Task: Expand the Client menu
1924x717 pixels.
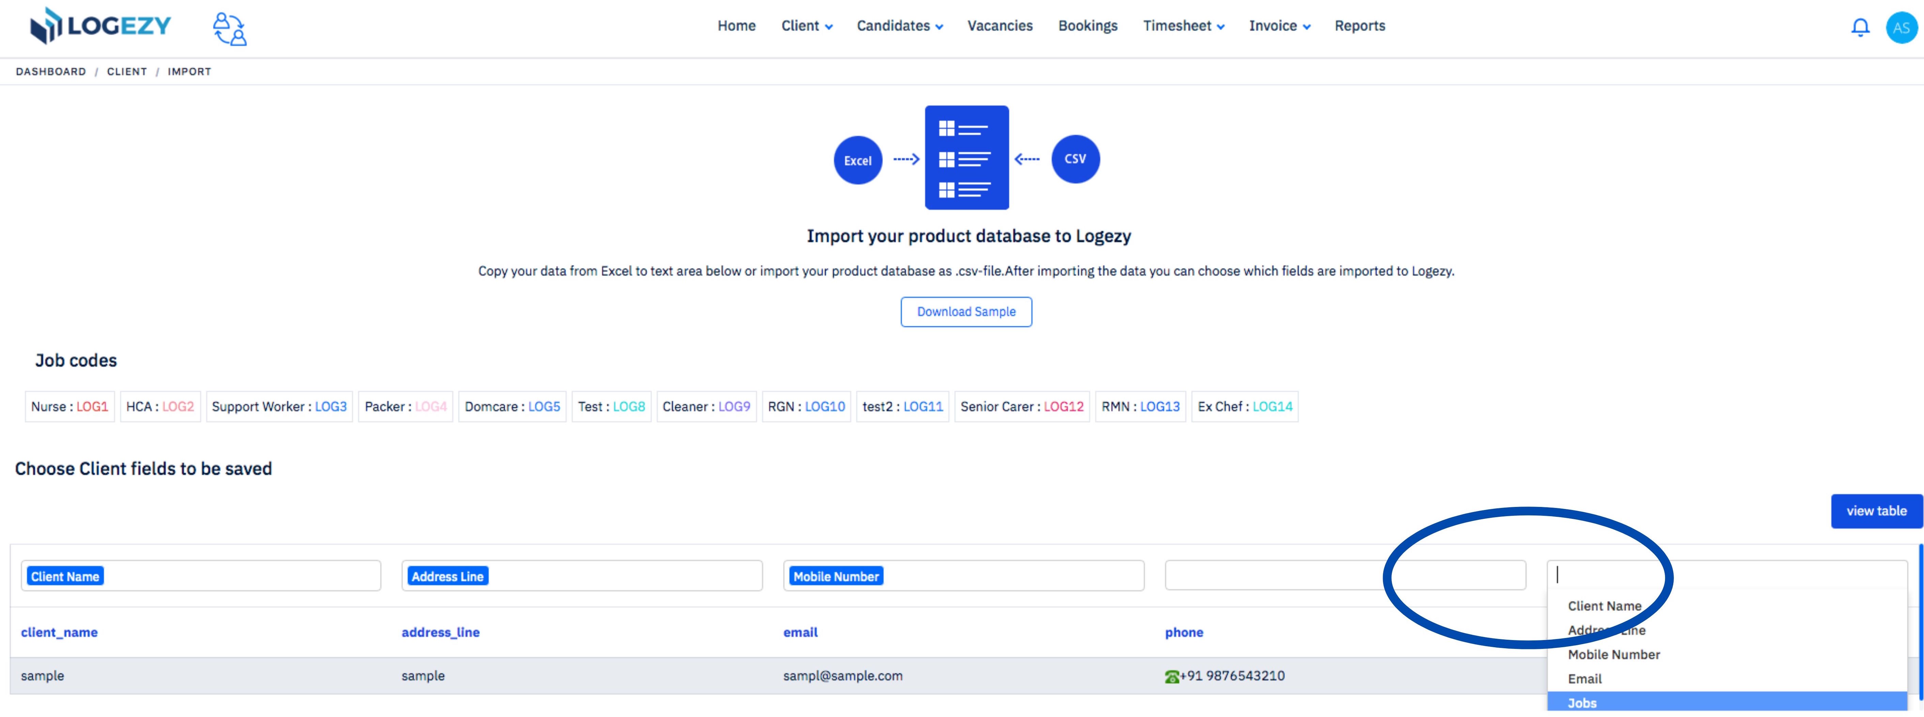Action: [807, 26]
